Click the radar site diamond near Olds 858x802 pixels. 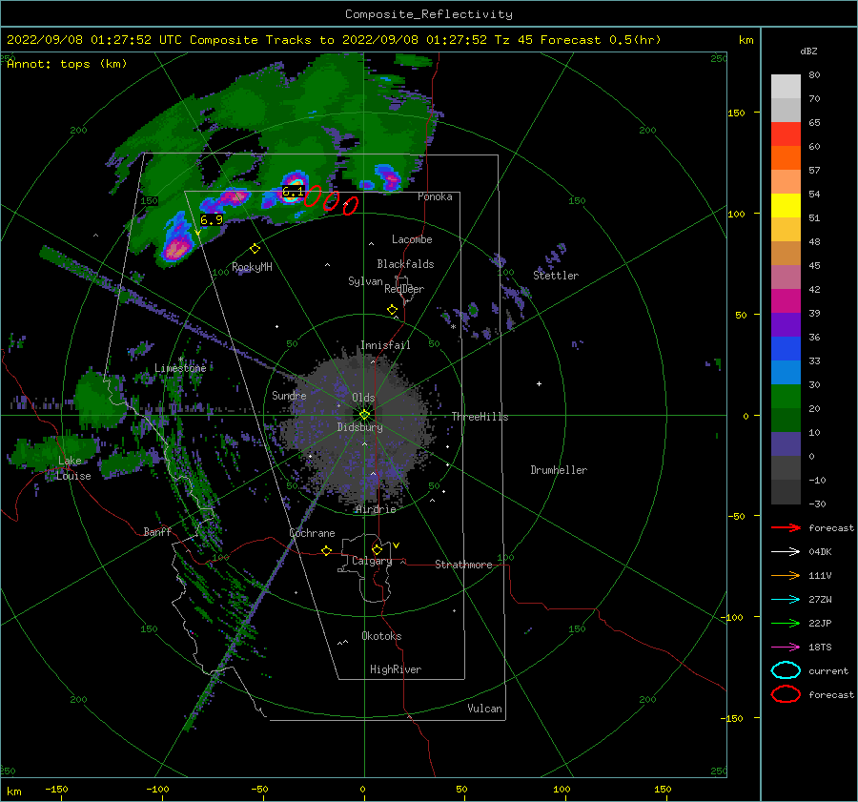point(364,415)
